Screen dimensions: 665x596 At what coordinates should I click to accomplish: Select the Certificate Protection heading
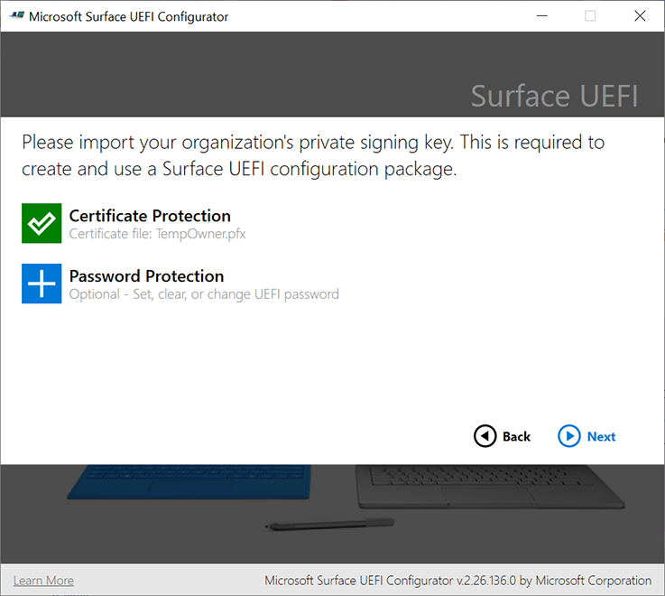(150, 216)
